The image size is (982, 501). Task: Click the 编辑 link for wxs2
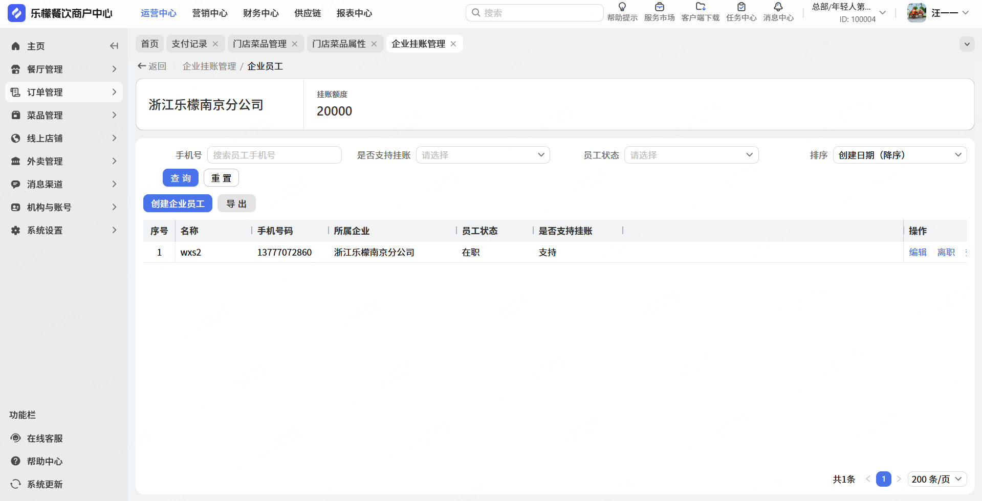click(x=918, y=252)
